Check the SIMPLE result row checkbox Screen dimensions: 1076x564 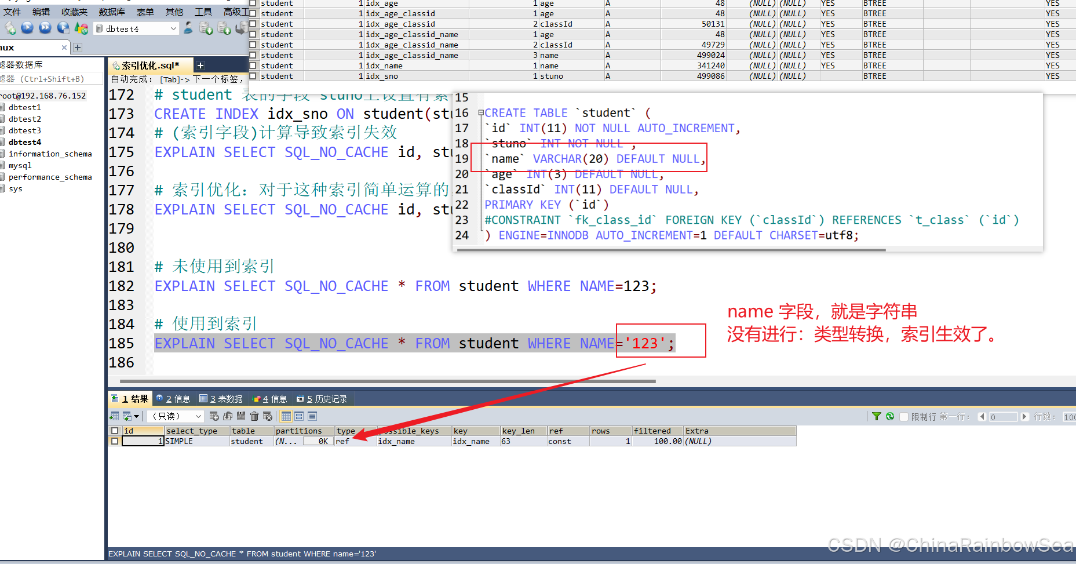115,441
